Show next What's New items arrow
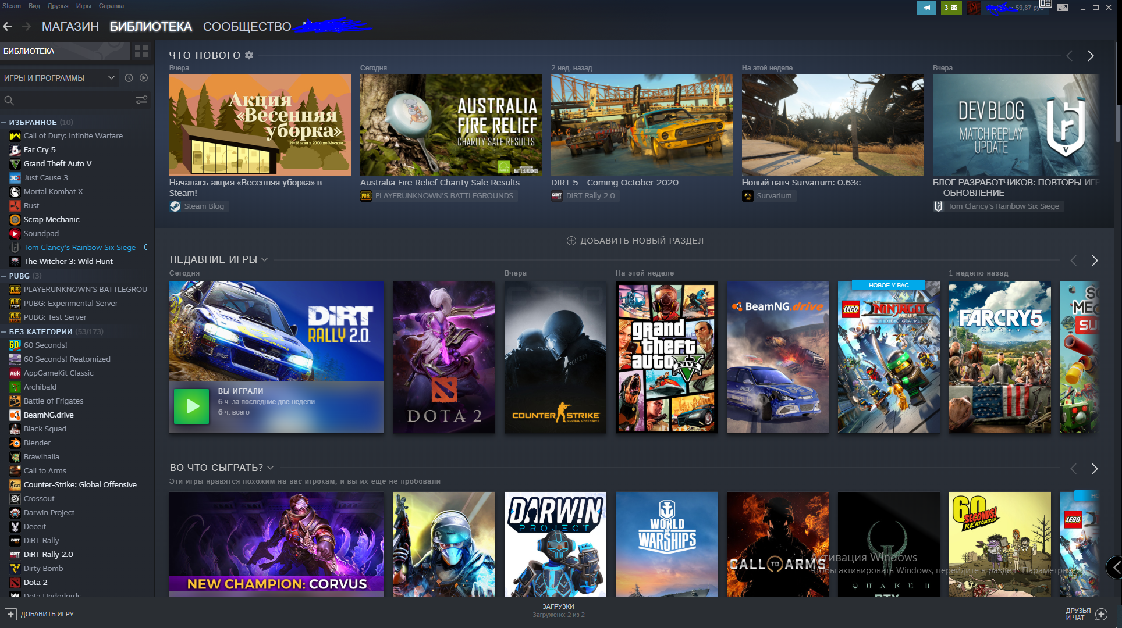1122x628 pixels. pos(1091,56)
